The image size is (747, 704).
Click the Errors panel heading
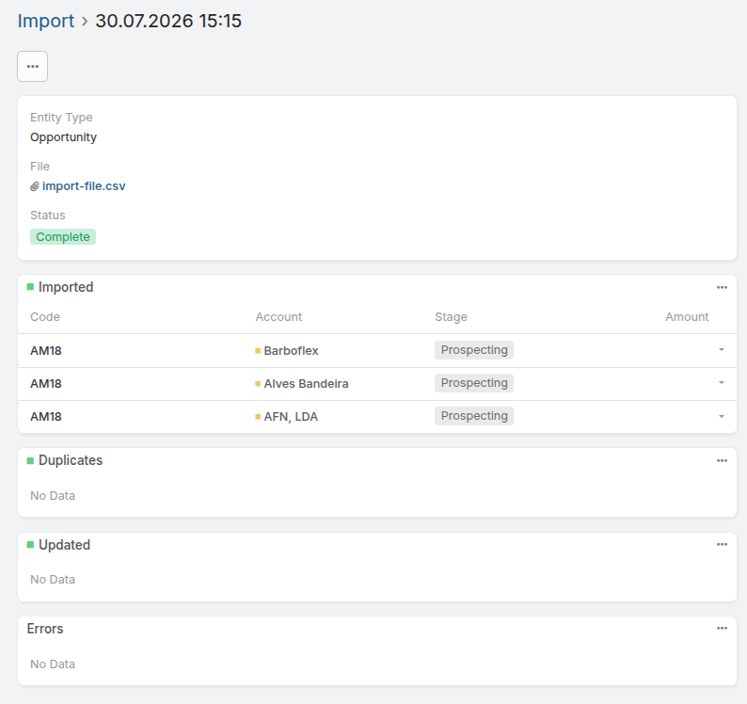(45, 629)
